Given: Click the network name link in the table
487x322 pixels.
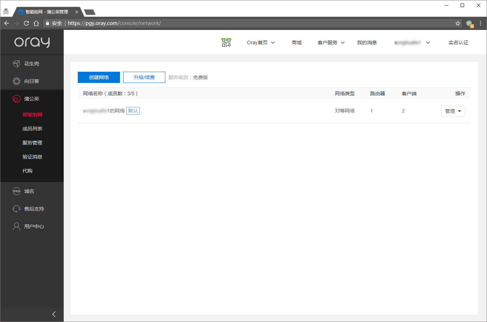Looking at the screenshot, I should [104, 111].
